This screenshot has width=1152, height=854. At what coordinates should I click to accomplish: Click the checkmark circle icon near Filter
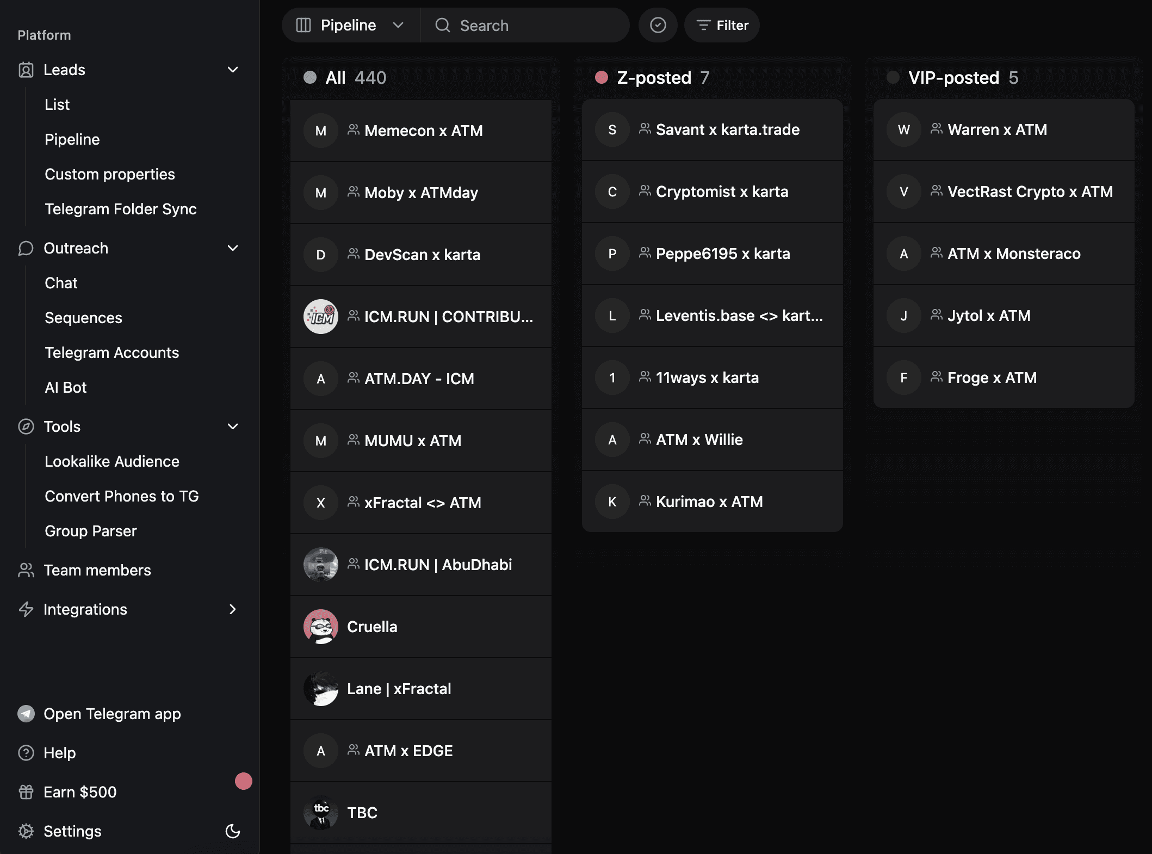coord(658,25)
